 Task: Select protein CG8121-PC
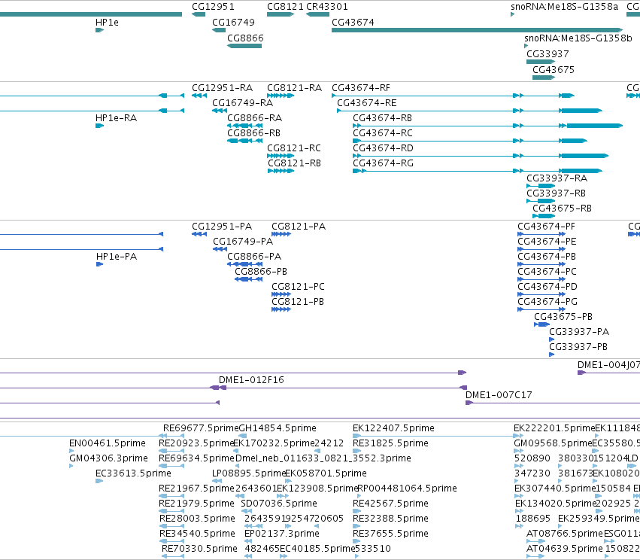(x=281, y=294)
